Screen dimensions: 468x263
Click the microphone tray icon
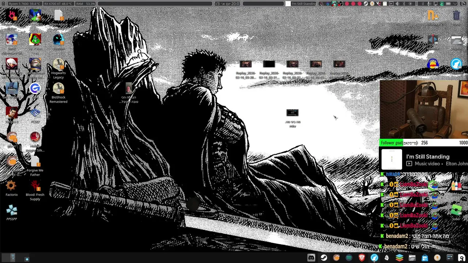(x=429, y=4)
